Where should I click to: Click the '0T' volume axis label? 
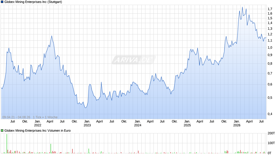(x=270, y=153)
